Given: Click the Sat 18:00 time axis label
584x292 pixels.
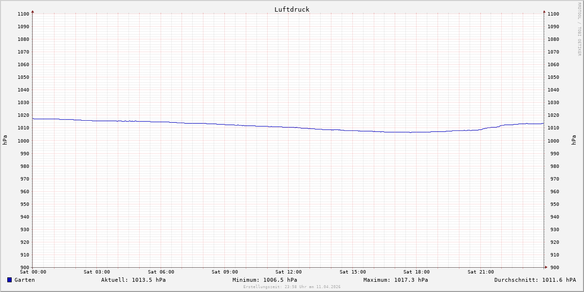Looking at the screenshot, I should coord(416,272).
